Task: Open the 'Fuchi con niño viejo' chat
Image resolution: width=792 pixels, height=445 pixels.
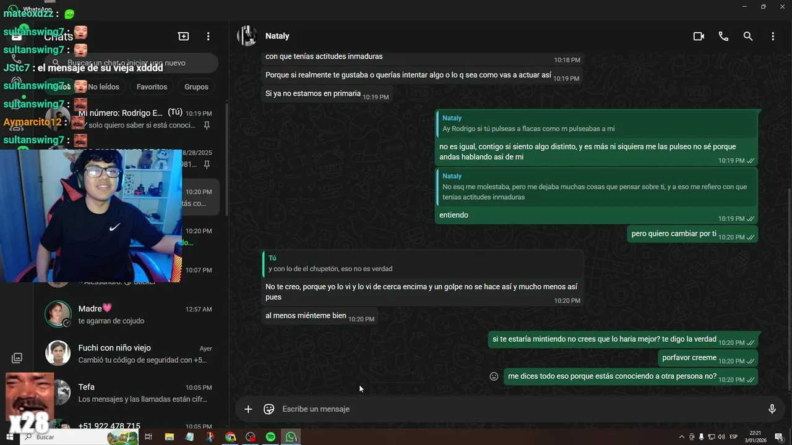Action: [x=131, y=354]
